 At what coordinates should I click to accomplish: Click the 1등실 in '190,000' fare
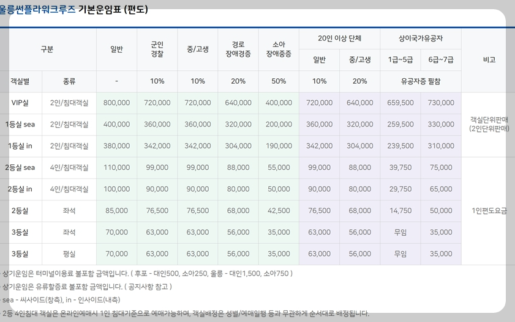279,146
